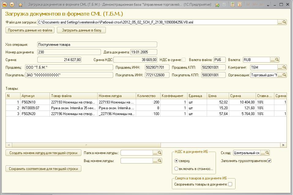Open the 1C main menu dropdown arrow
The image size is (293, 195).
coord(12,5)
